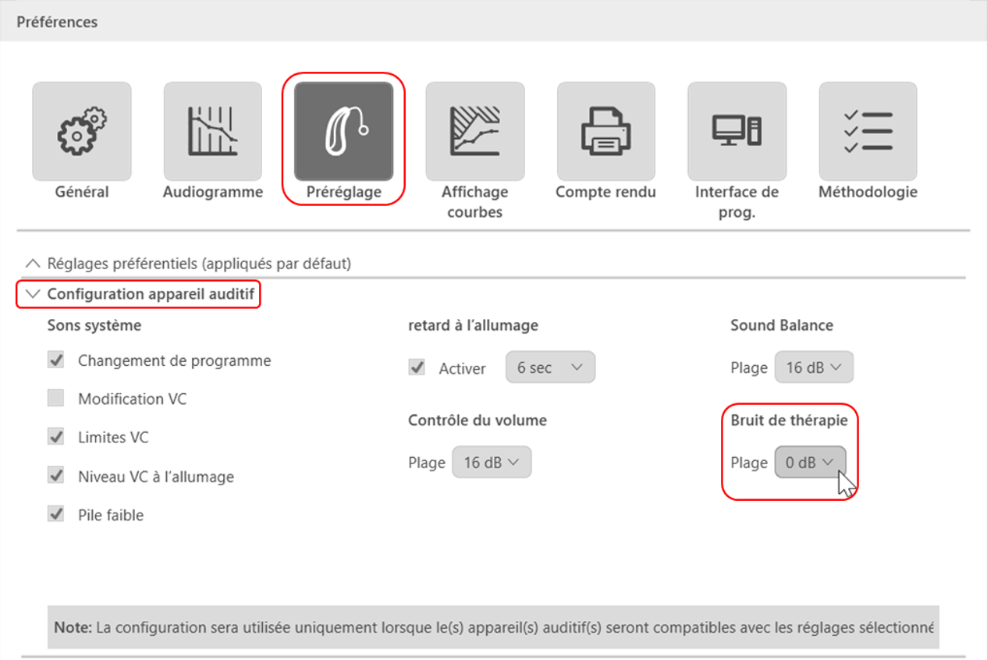Select the Méthodologie checklist icon
The height and width of the screenshot is (660, 987).
[x=868, y=130]
